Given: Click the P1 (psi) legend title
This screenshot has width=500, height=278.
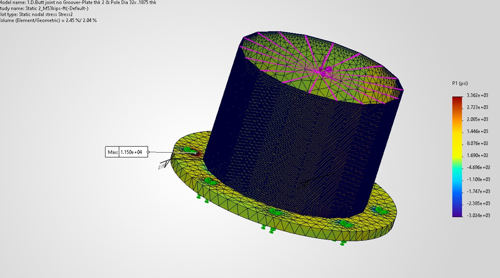Looking at the screenshot, I should [x=460, y=83].
